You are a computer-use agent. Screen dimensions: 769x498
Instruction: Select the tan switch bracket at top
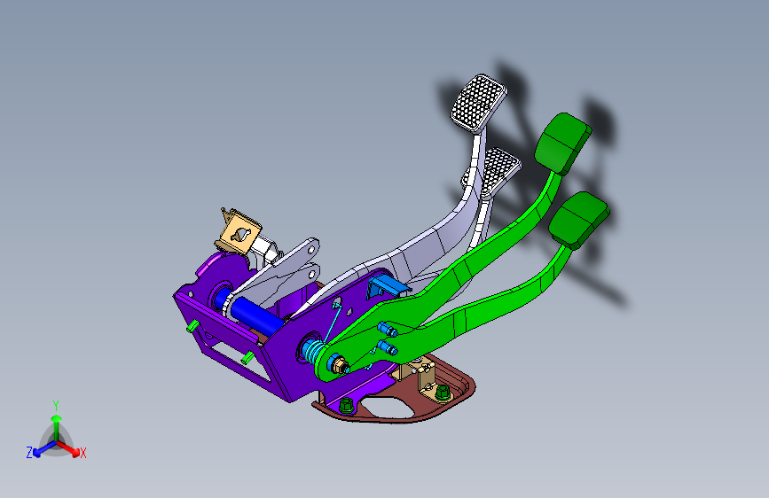[x=239, y=232]
